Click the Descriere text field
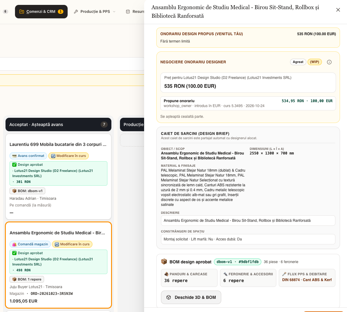The image size is (347, 312). click(x=248, y=221)
